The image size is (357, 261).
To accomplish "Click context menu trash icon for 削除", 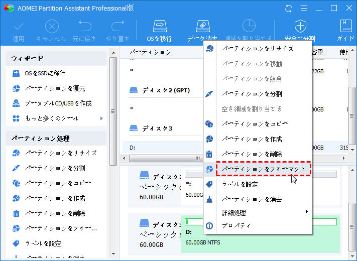I will (209, 154).
